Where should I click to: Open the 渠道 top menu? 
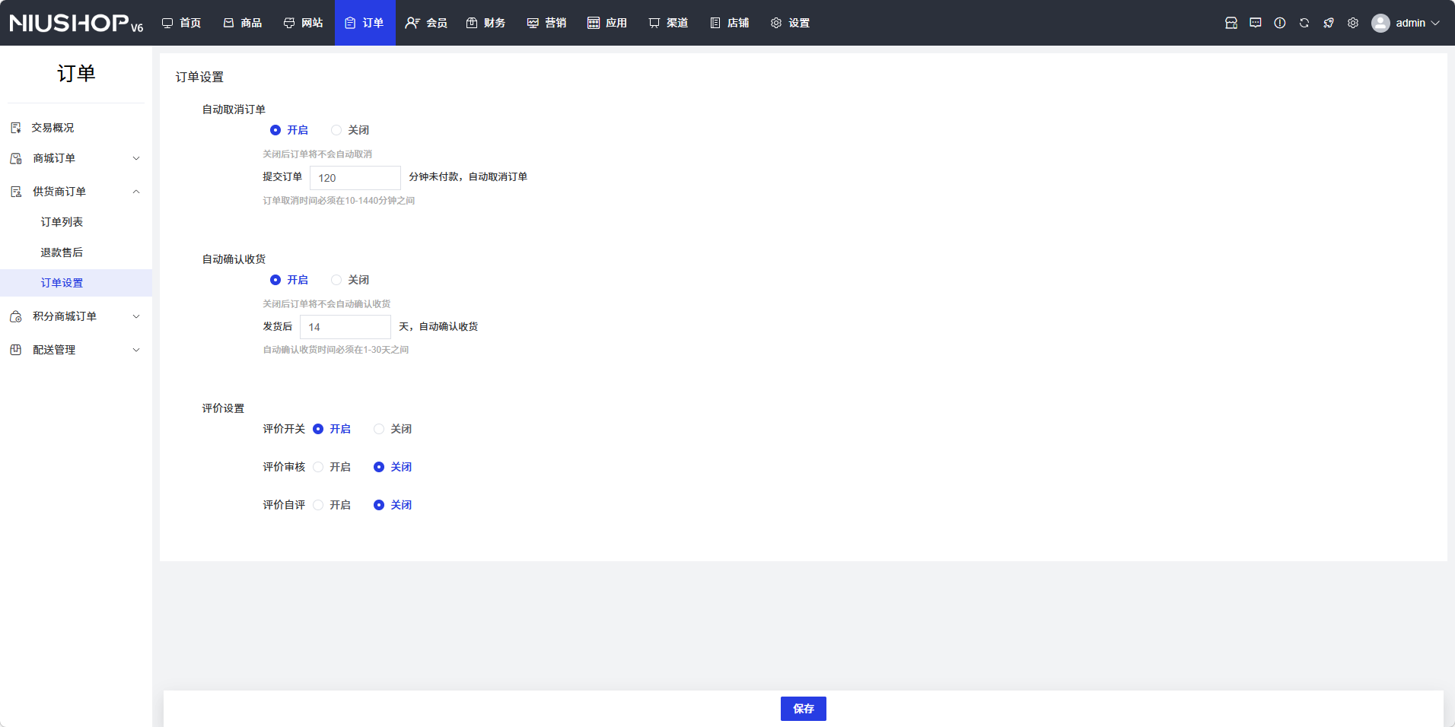point(670,23)
